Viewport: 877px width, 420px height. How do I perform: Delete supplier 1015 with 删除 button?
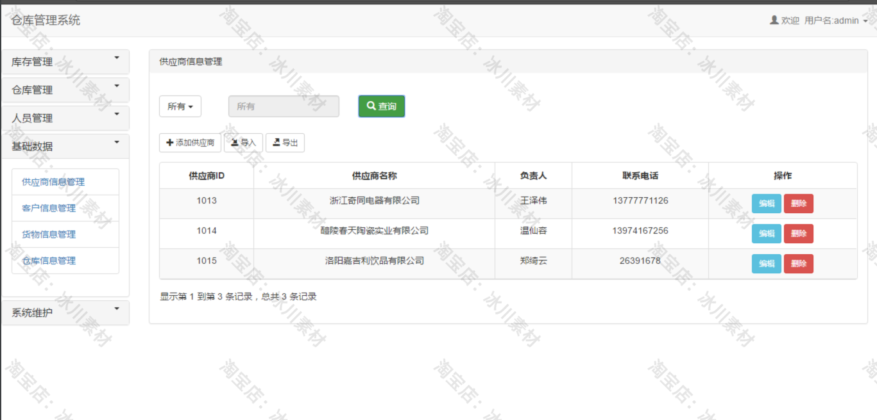pyautogui.click(x=799, y=264)
